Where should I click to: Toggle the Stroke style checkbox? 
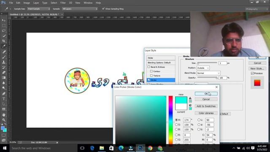coord(149,80)
